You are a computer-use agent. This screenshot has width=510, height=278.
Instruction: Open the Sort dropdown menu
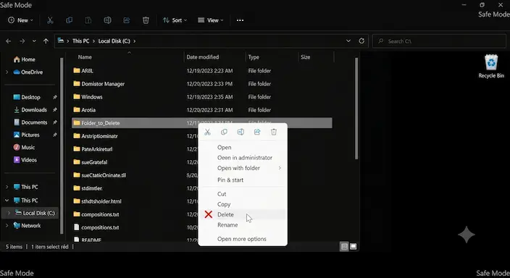point(175,20)
